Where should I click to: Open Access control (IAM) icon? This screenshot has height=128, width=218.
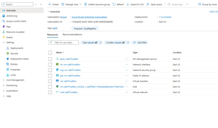click(x=4, y=21)
